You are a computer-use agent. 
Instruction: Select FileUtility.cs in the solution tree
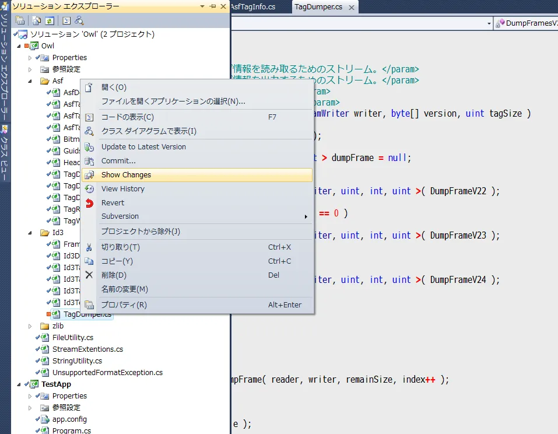click(72, 338)
